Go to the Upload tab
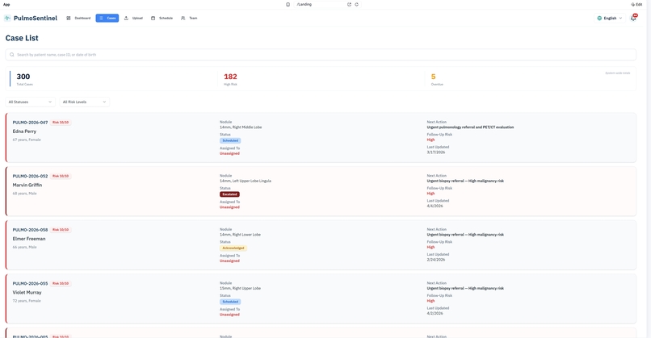651x338 pixels. click(134, 19)
